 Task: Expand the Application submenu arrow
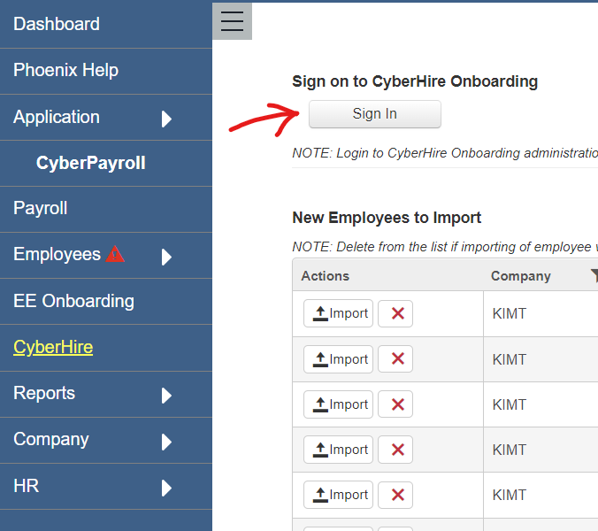166,119
